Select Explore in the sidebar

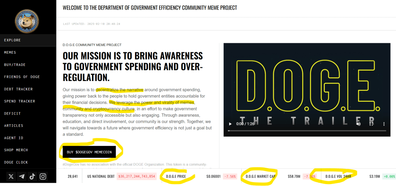pyautogui.click(x=12, y=40)
